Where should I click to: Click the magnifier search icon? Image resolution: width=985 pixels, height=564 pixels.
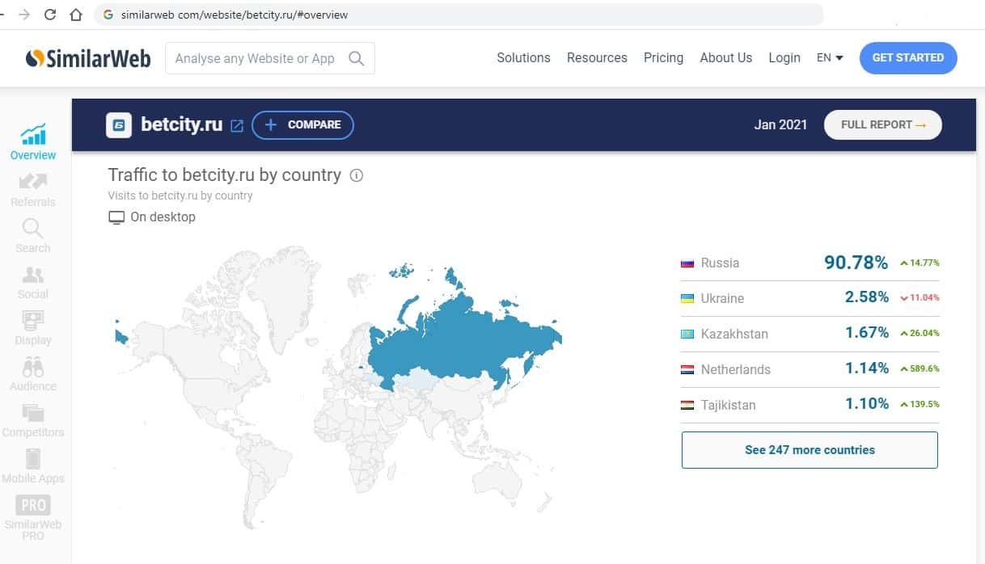pos(356,58)
